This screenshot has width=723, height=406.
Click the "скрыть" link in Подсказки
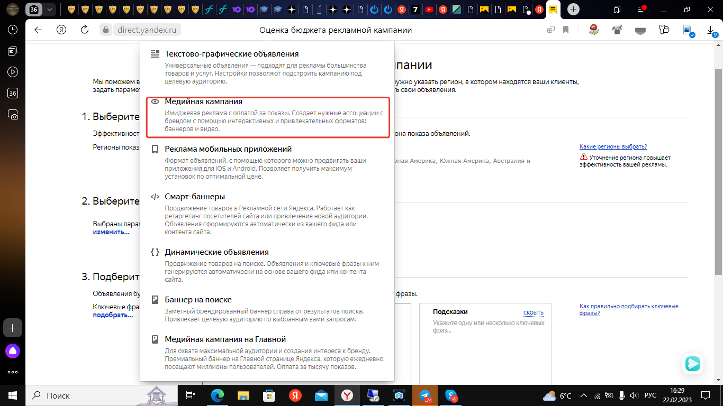(533, 312)
